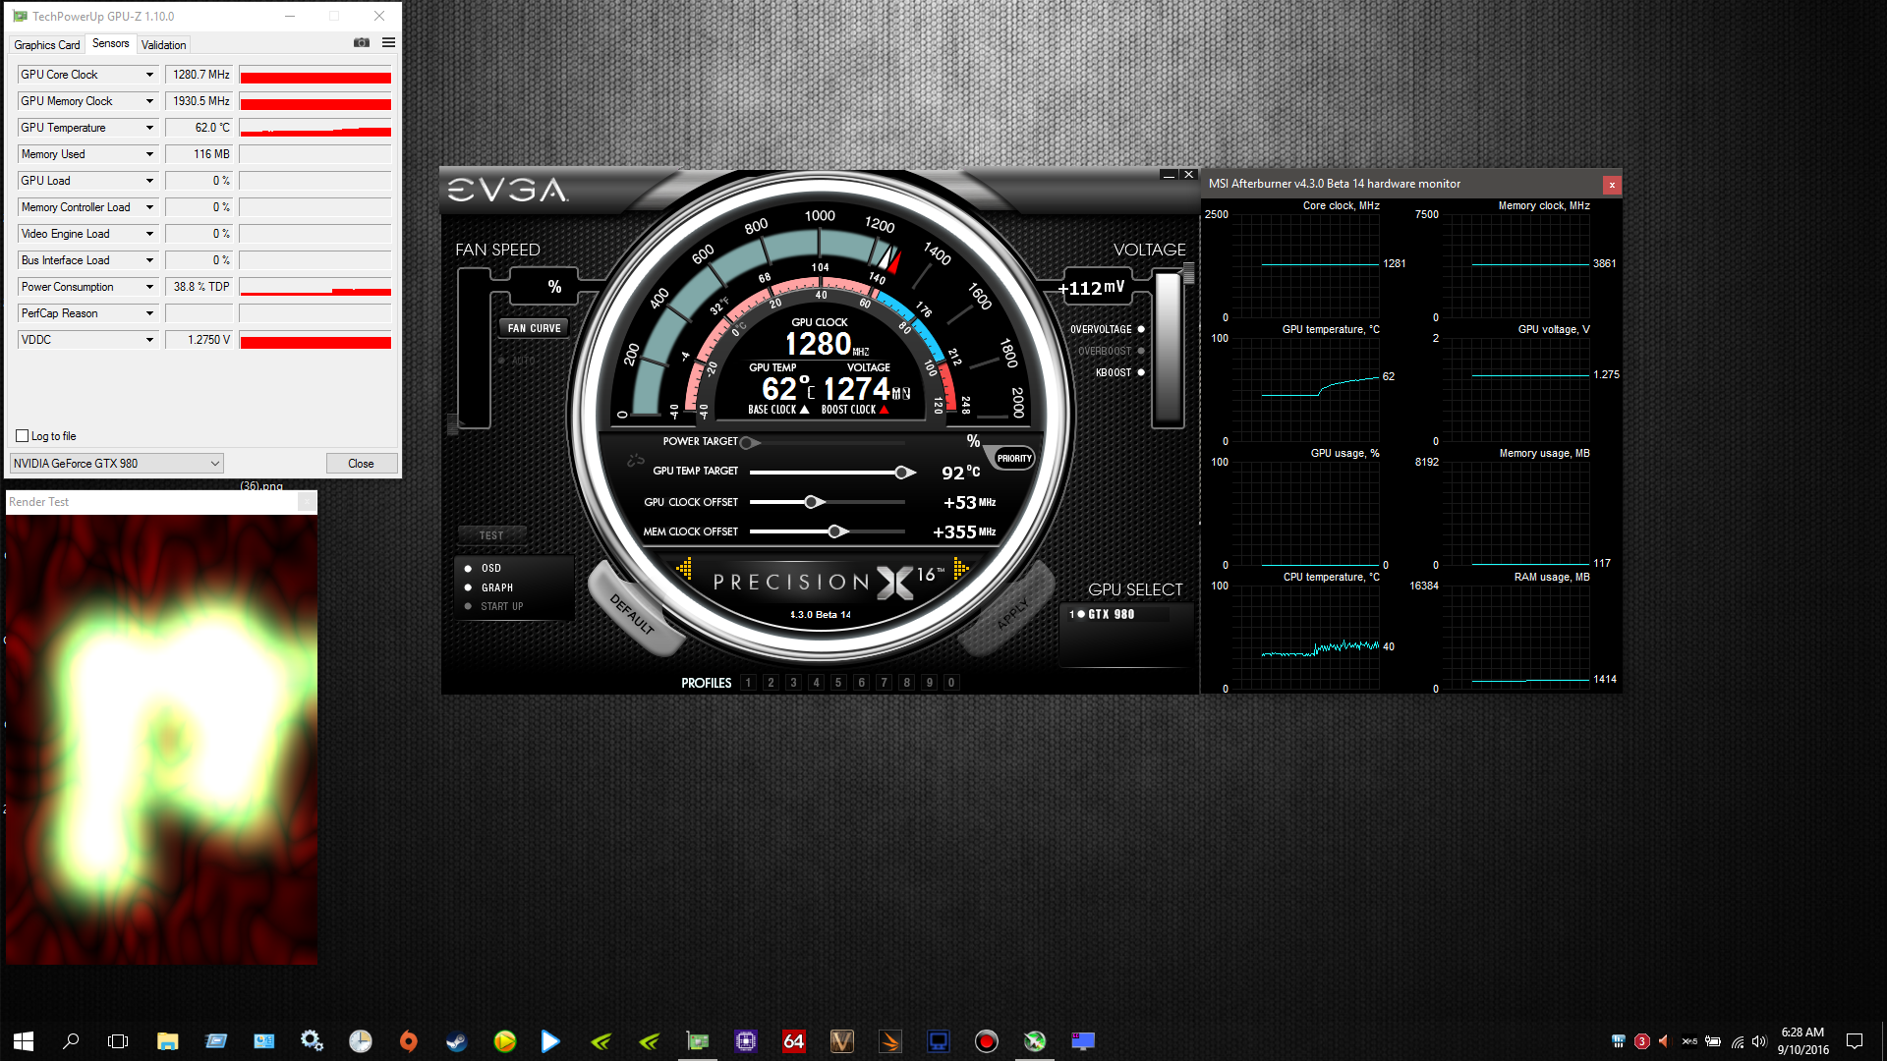Click the yellow right-arrow icon beside Precision logo
This screenshot has width=1887, height=1061.
pos(961,568)
